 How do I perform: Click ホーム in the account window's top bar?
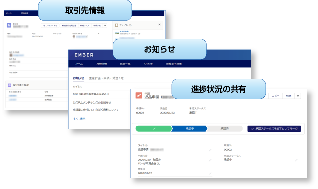click(9, 13)
